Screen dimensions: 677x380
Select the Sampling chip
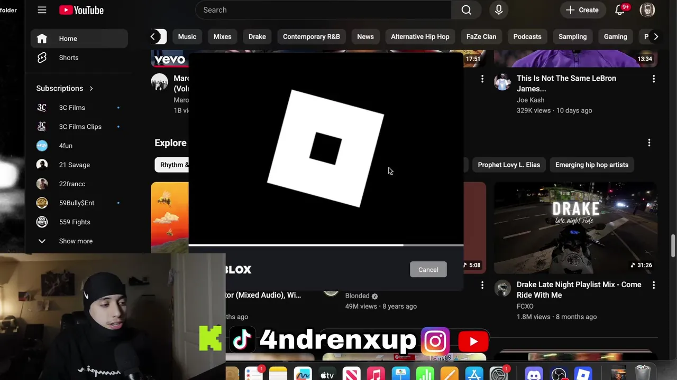(x=573, y=36)
